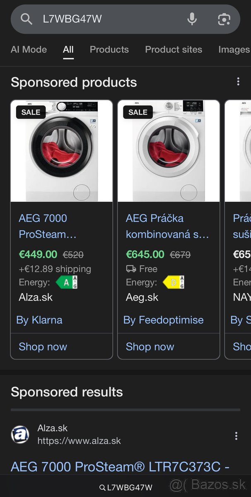Tap the green Energy class A label
Viewport: 251px width, 497px height.
[66, 282]
